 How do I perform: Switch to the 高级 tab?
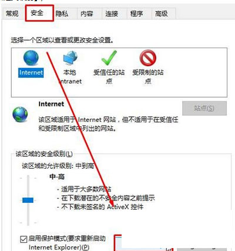pos(162,14)
